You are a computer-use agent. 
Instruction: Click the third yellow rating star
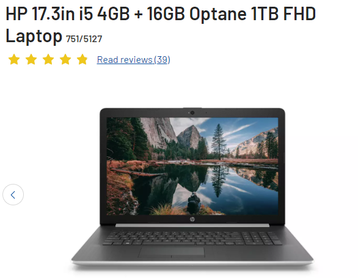click(x=48, y=60)
